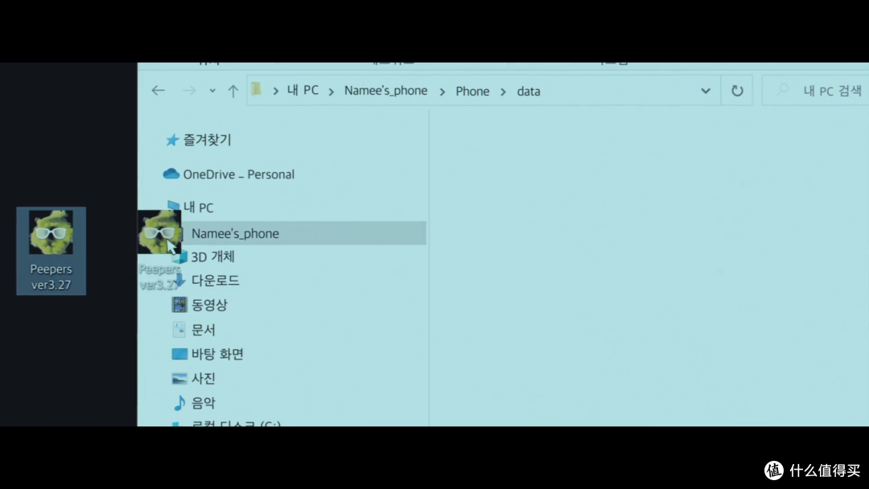Select Namee's_phone in the address path
This screenshot has height=489, width=869.
[x=385, y=91]
